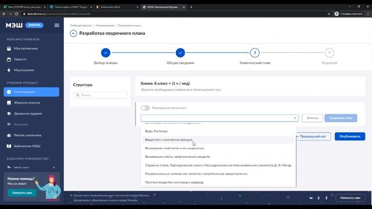Choose Вода. Растворы from the list
The height and width of the screenshot is (209, 372).
219,131
